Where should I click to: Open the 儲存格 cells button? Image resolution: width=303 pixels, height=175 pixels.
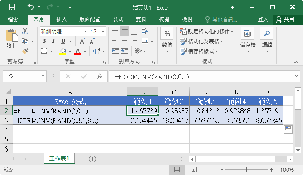point(247,40)
